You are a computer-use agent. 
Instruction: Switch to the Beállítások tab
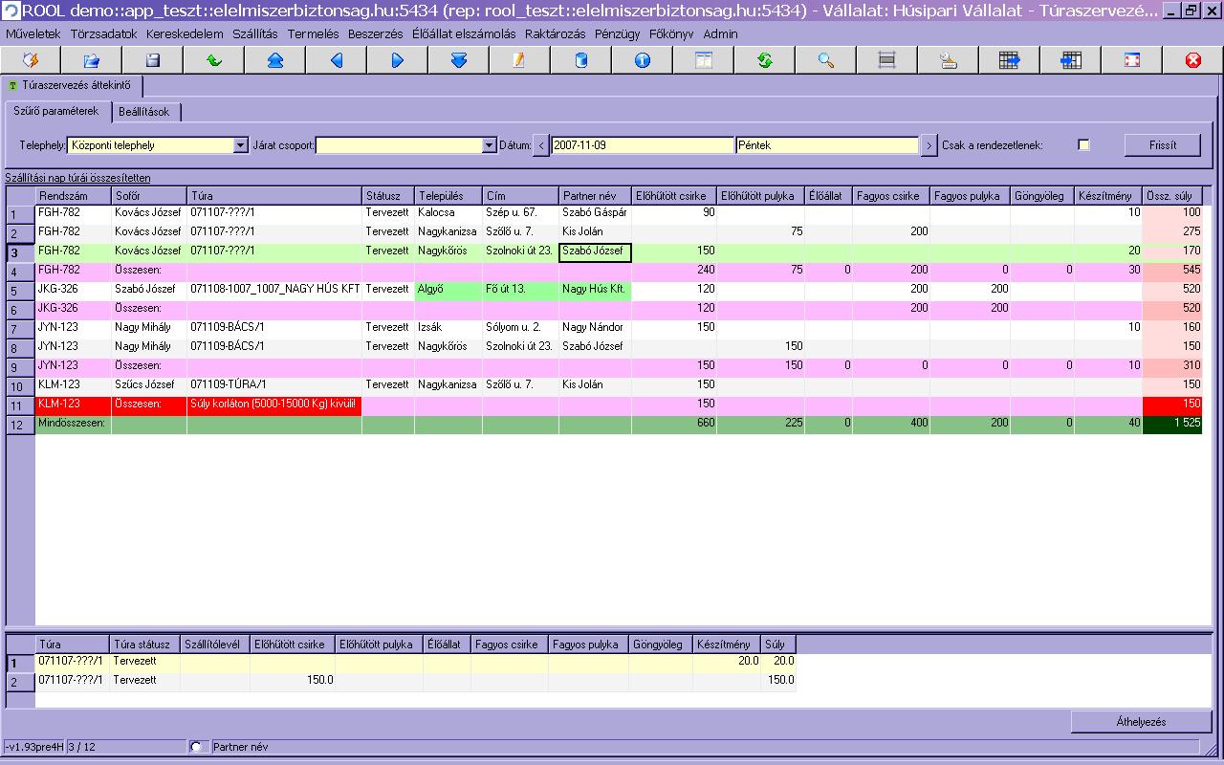144,112
